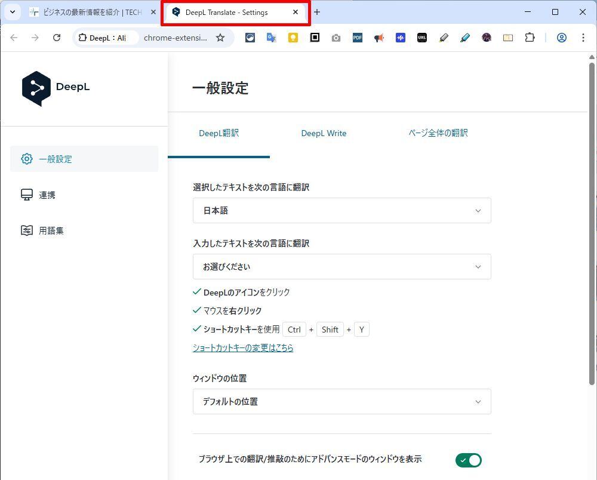
Task: Click the DeepL logo in the sidebar
Action: pos(56,88)
